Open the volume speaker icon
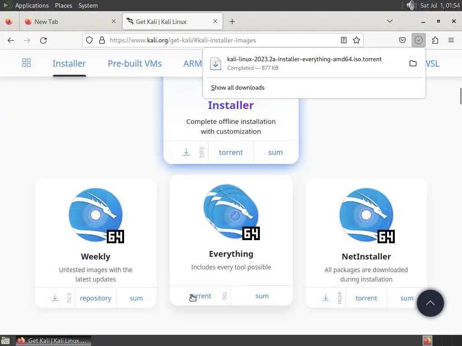The height and width of the screenshot is (346, 462). coord(411,5)
